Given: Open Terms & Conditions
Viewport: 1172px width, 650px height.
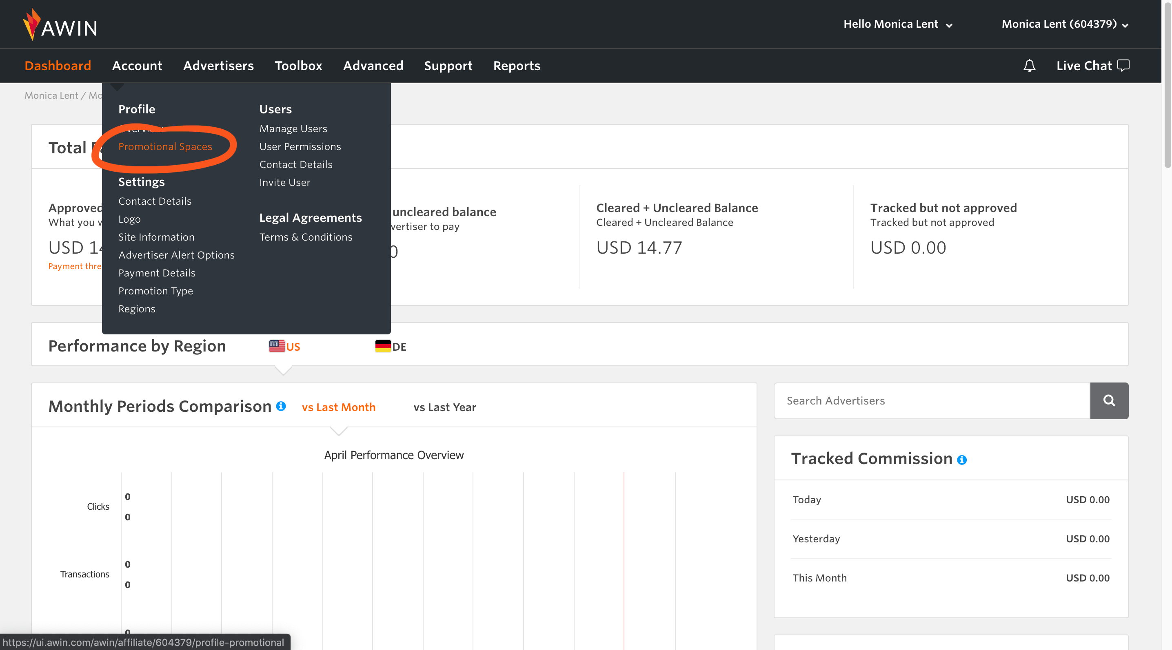Looking at the screenshot, I should coord(306,237).
